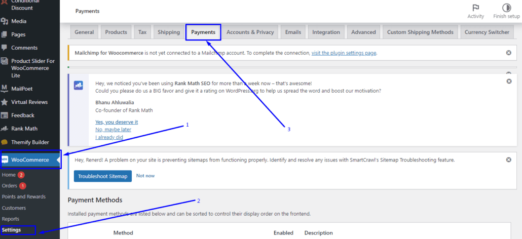Screen dimensions: 522x239
Task: Open Accounts & Privacy tab
Action: [250, 32]
